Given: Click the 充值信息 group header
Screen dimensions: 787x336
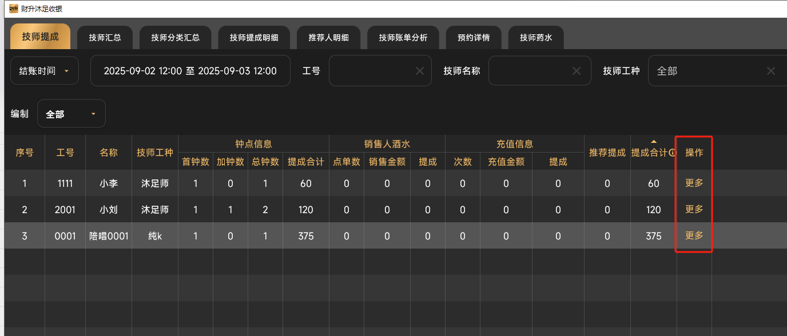Looking at the screenshot, I should 515,144.
